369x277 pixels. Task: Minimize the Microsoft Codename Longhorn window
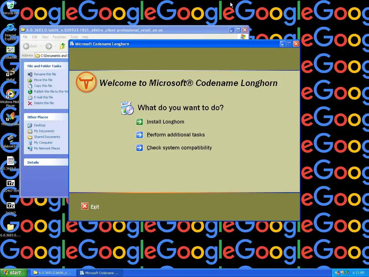click(x=283, y=44)
